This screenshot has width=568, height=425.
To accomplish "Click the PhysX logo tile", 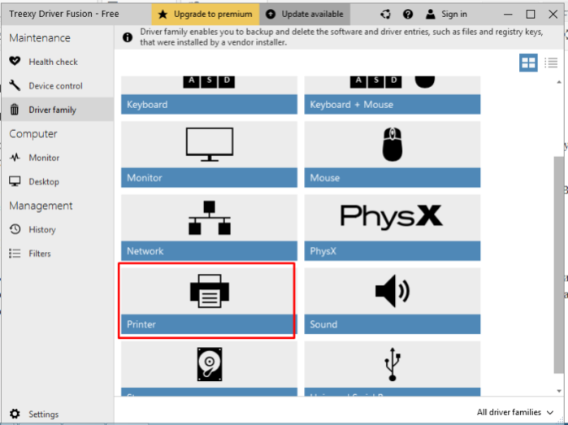I will tap(391, 217).
